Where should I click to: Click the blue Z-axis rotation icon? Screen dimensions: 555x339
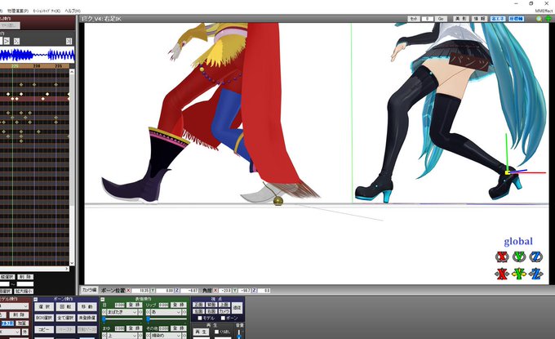pos(536,256)
